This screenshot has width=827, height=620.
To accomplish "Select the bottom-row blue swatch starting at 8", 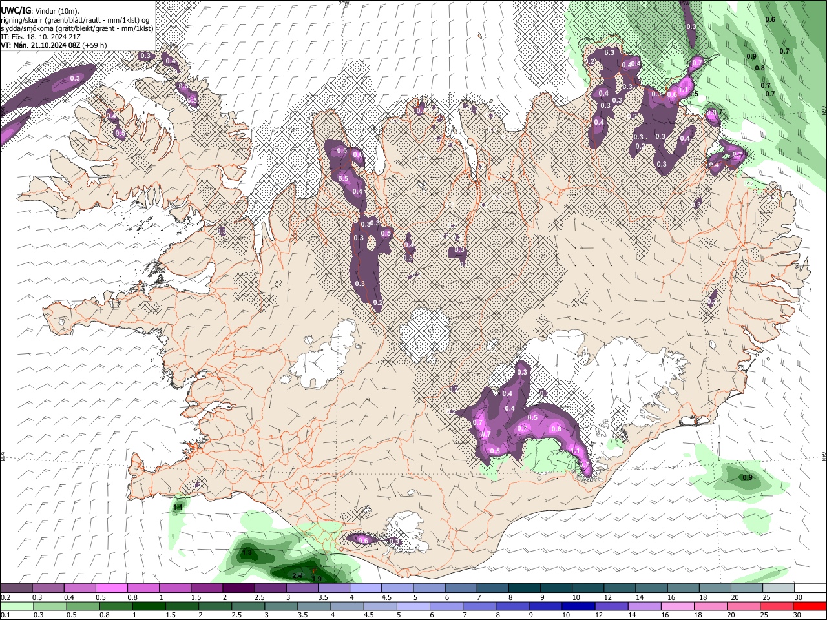I will click(x=512, y=606).
